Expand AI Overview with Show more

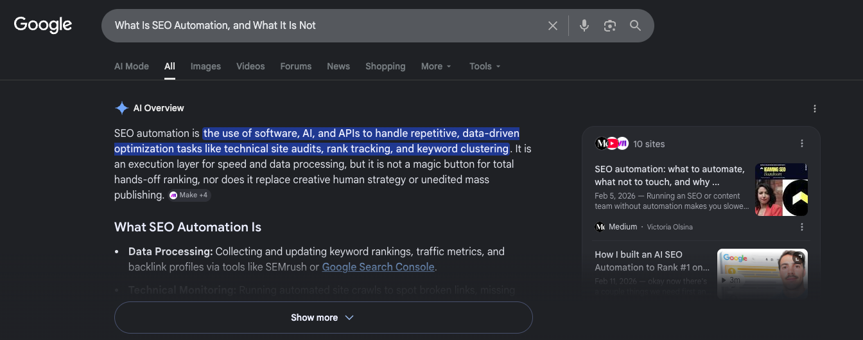[324, 318]
